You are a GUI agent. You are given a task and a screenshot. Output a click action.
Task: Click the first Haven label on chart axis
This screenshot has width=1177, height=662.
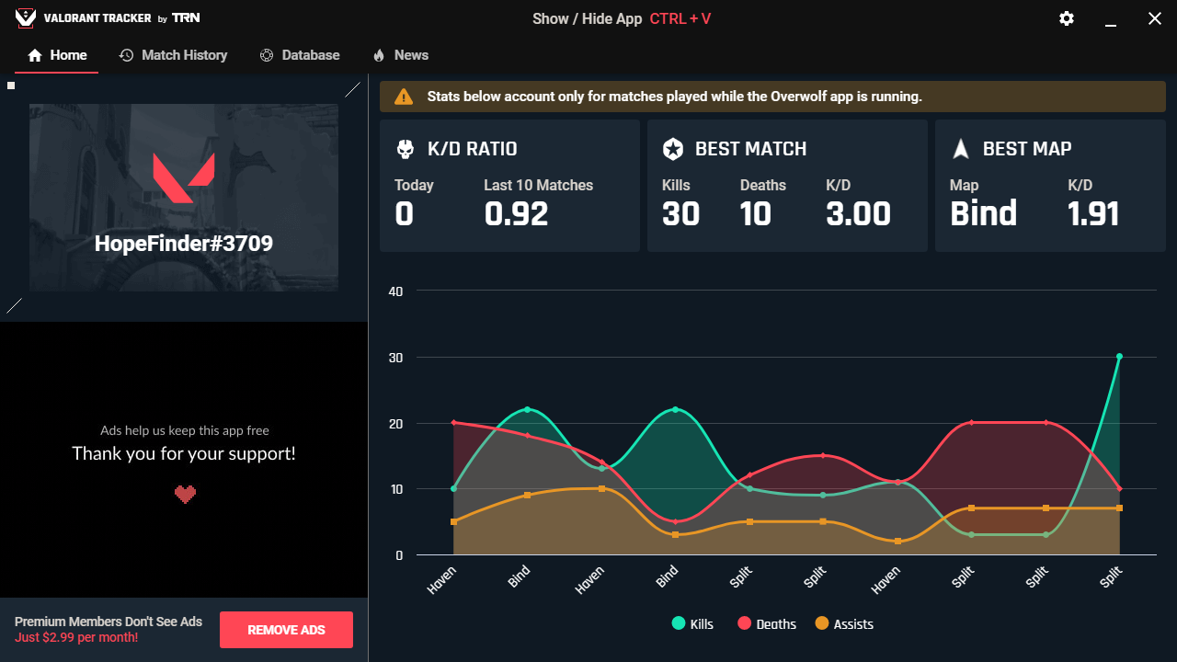click(x=441, y=579)
